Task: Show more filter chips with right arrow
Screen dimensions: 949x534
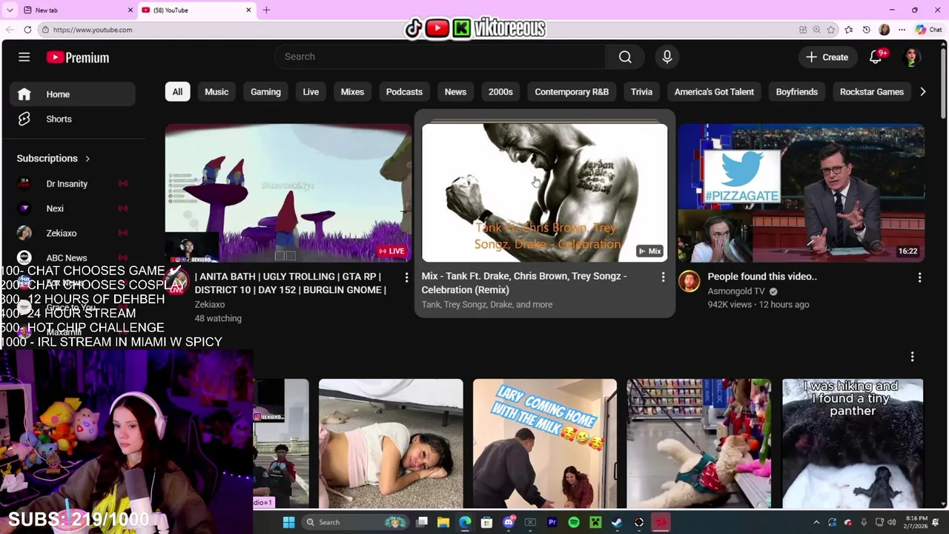Action: pos(922,92)
